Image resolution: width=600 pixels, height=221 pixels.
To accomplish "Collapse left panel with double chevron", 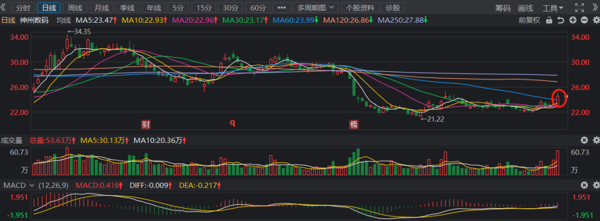I will [x=4, y=8].
